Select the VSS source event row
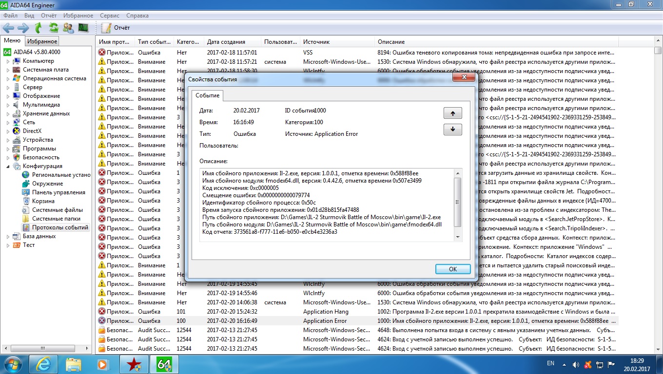 [357, 52]
